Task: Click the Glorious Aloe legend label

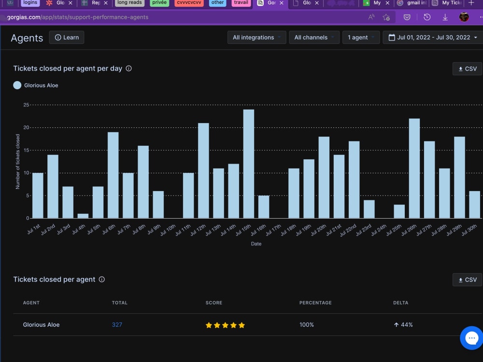Action: coord(41,85)
